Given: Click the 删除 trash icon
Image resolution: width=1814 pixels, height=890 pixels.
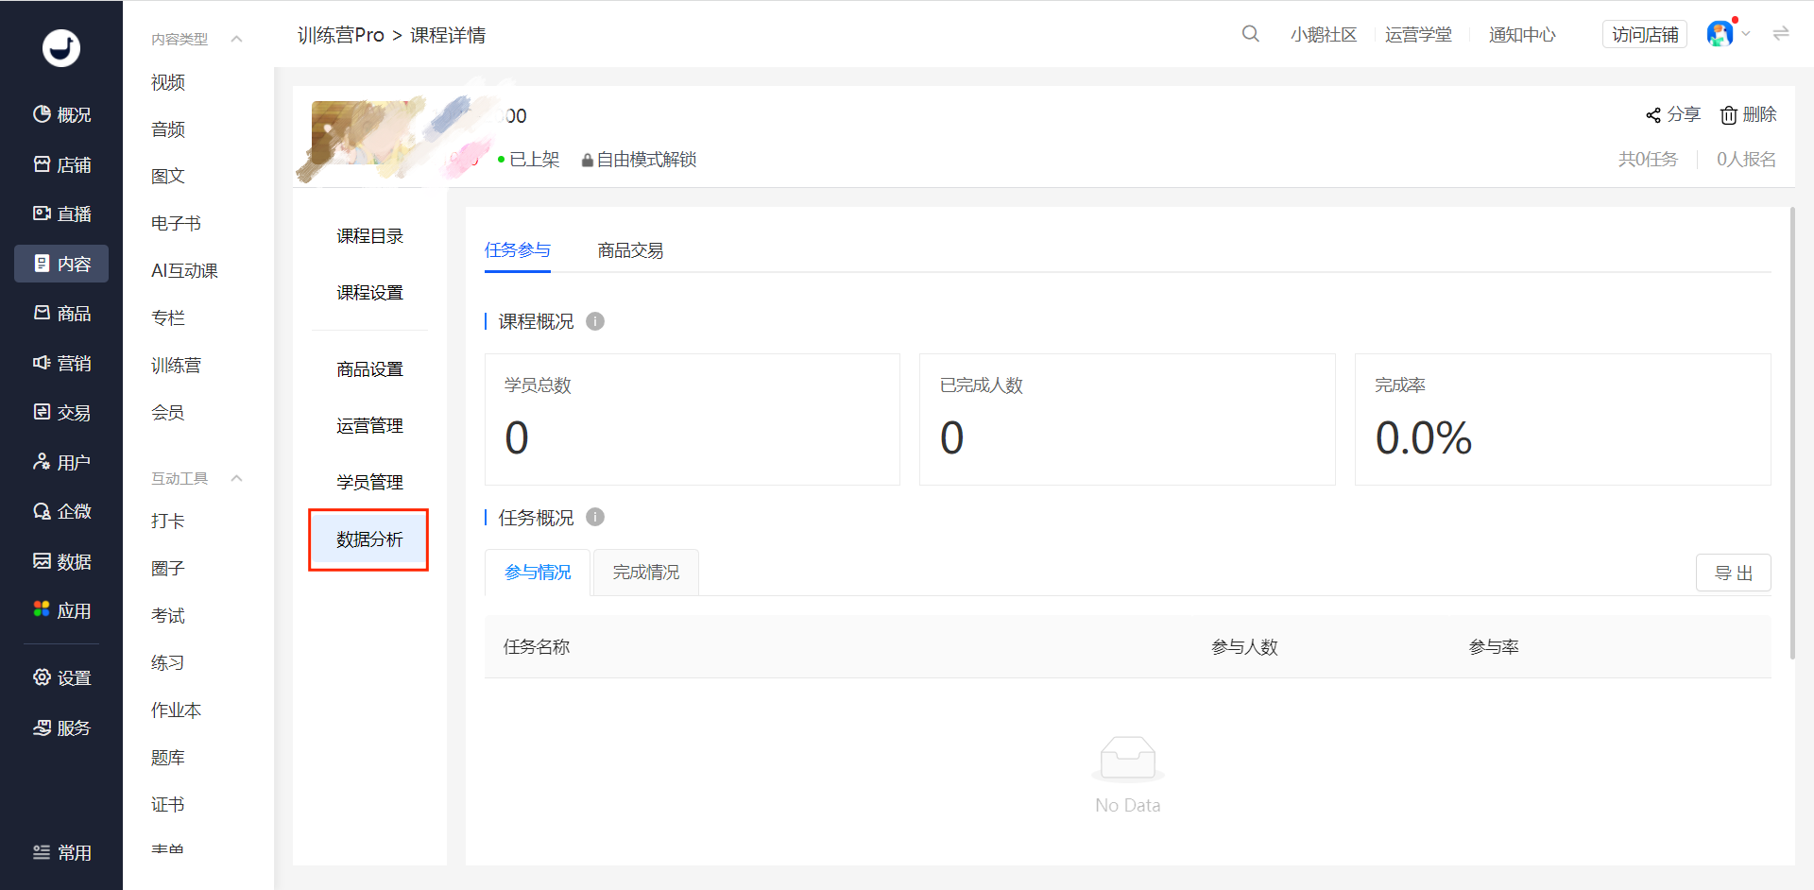Looking at the screenshot, I should pyautogui.click(x=1729, y=114).
